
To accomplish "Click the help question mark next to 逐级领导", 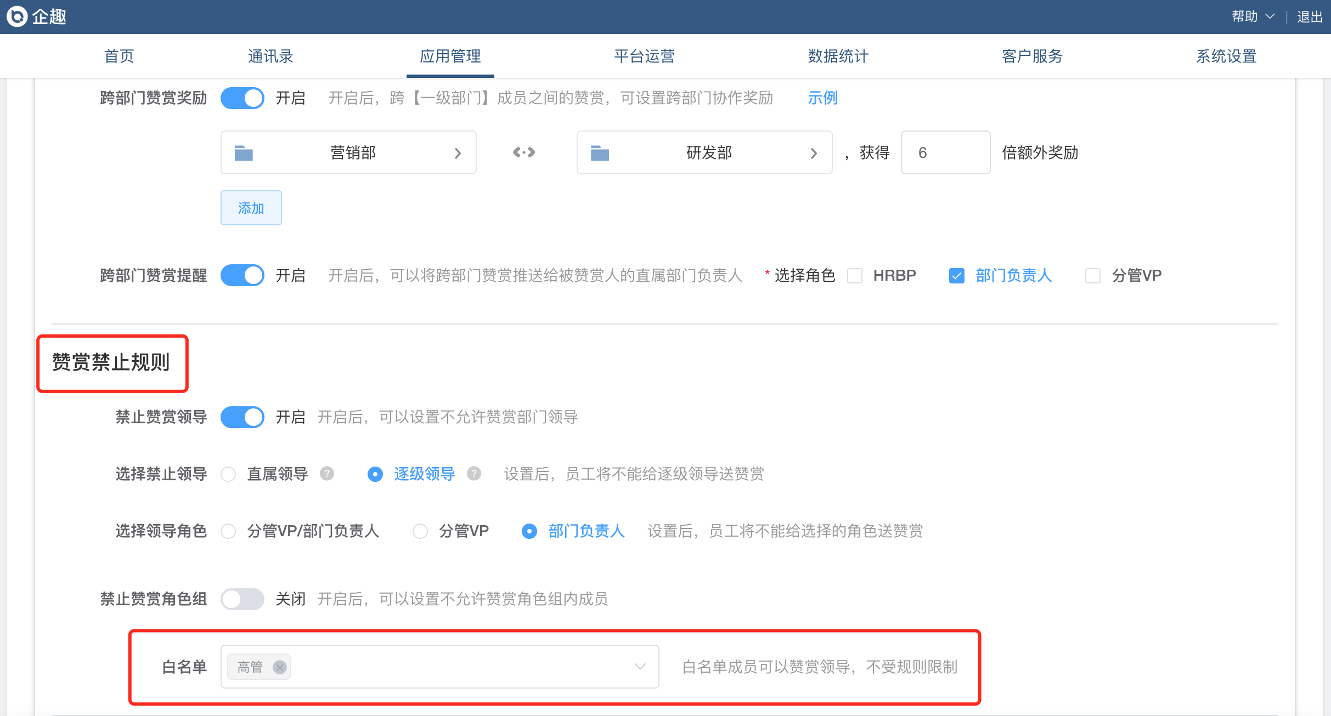I will [x=474, y=474].
